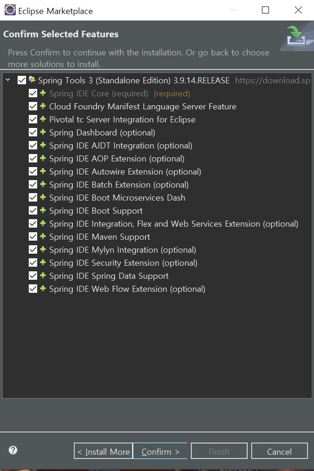
Task: Uncheck Spring IDE Mylyn Integration checkbox
Action: click(33, 249)
